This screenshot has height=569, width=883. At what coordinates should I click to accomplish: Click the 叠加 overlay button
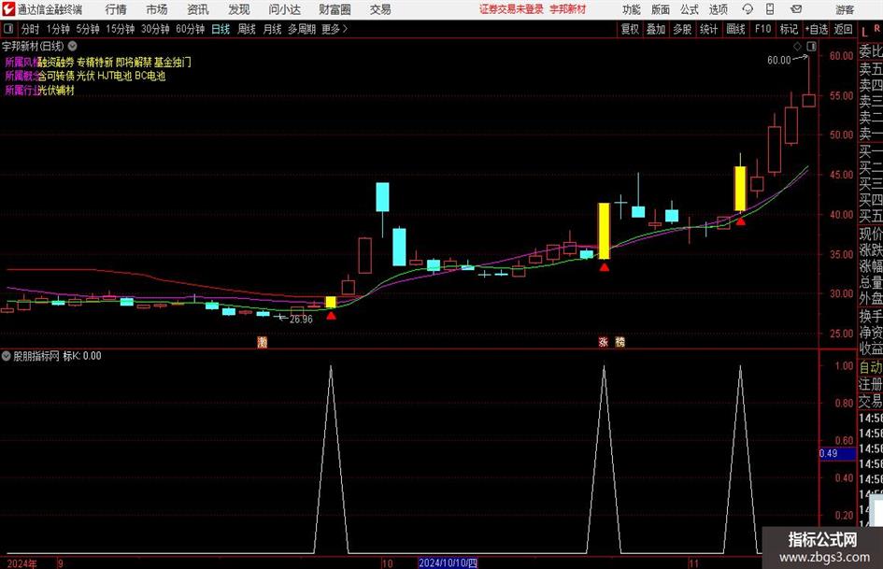656,29
